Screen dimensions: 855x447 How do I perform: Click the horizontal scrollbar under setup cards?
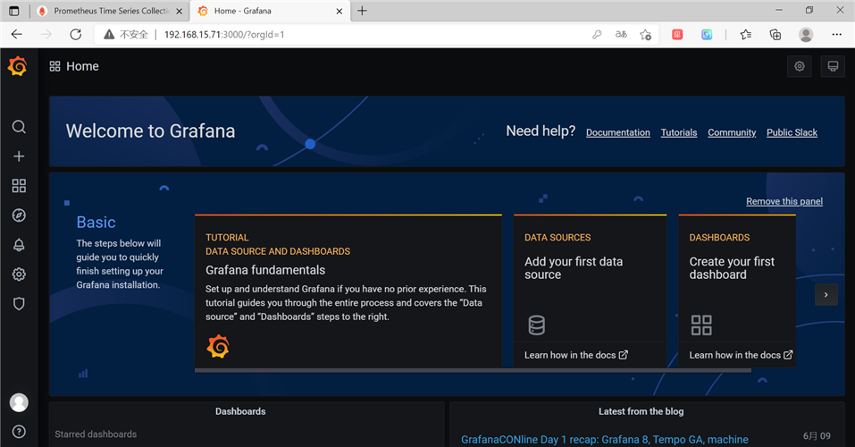tap(473, 370)
